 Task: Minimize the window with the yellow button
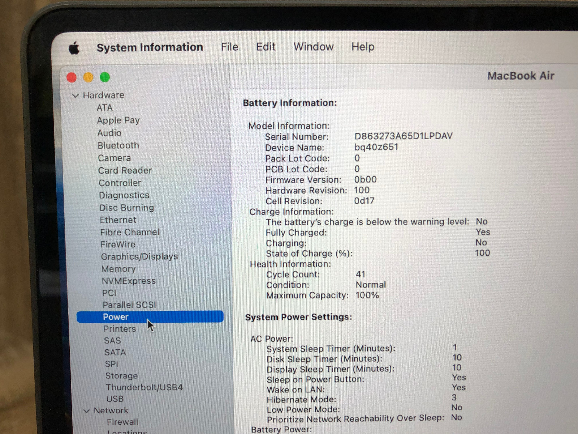point(88,77)
